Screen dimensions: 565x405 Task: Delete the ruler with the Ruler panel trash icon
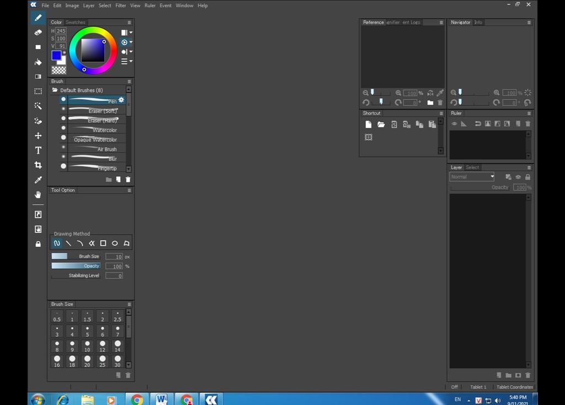(528, 124)
